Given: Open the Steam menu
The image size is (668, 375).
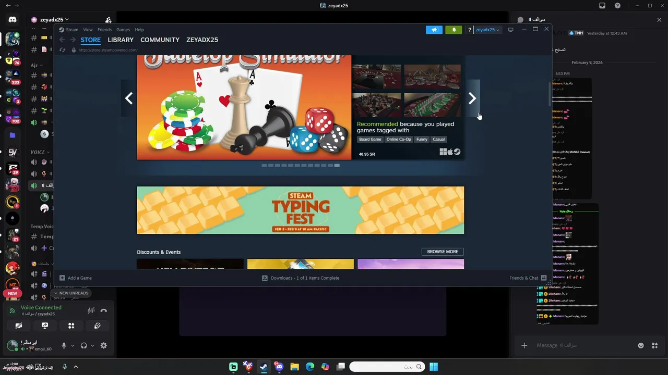Looking at the screenshot, I should click(72, 30).
